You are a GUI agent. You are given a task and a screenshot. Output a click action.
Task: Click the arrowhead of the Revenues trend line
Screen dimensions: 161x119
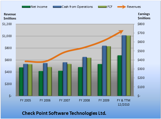(121, 32)
